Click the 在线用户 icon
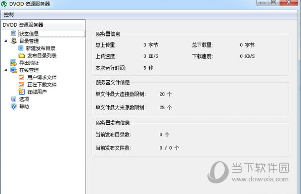The height and width of the screenshot is (194, 301). tap(21, 92)
